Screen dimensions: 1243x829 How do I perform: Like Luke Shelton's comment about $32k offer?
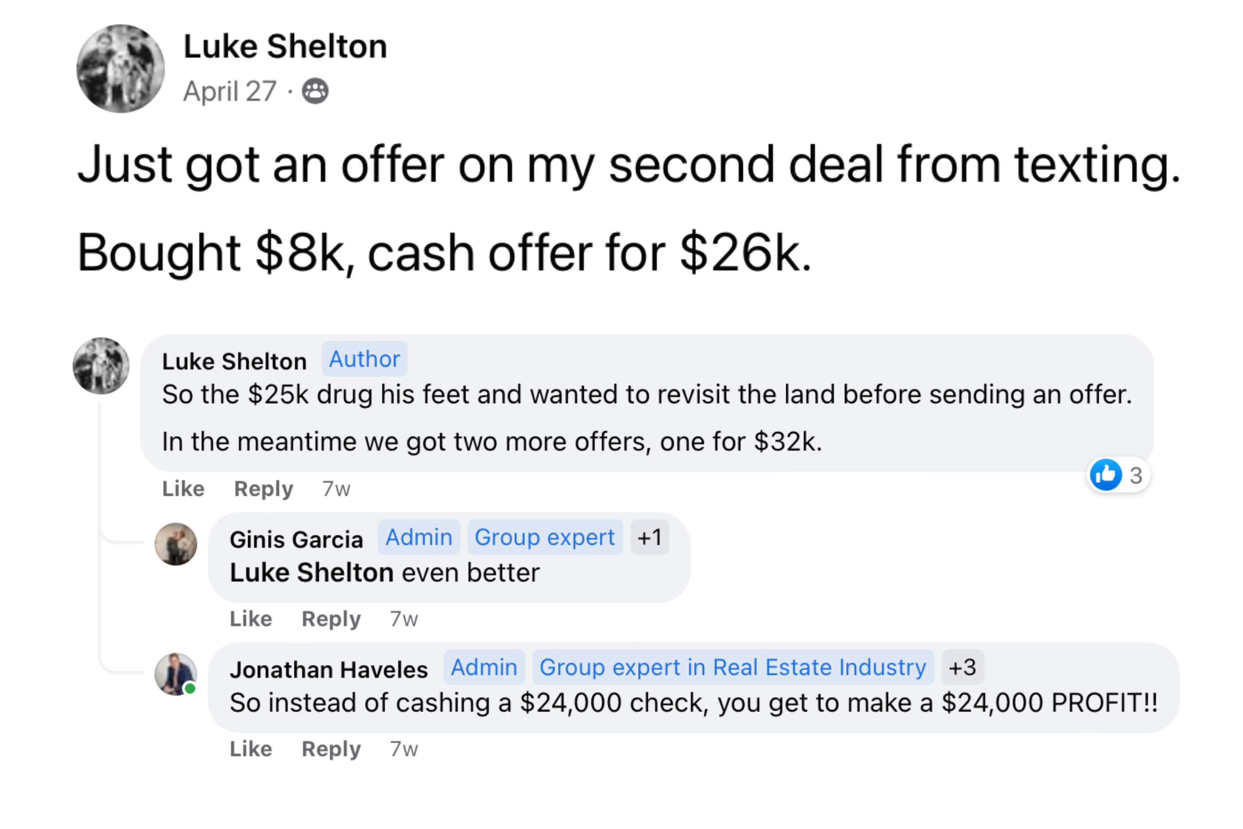(183, 489)
